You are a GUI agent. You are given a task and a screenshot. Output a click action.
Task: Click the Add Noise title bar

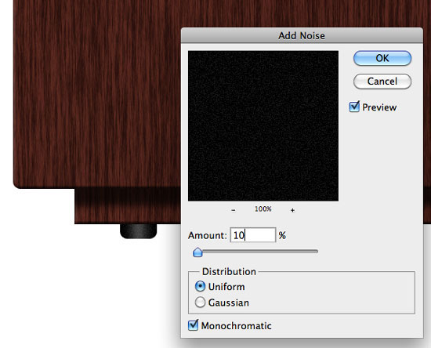[x=302, y=35]
